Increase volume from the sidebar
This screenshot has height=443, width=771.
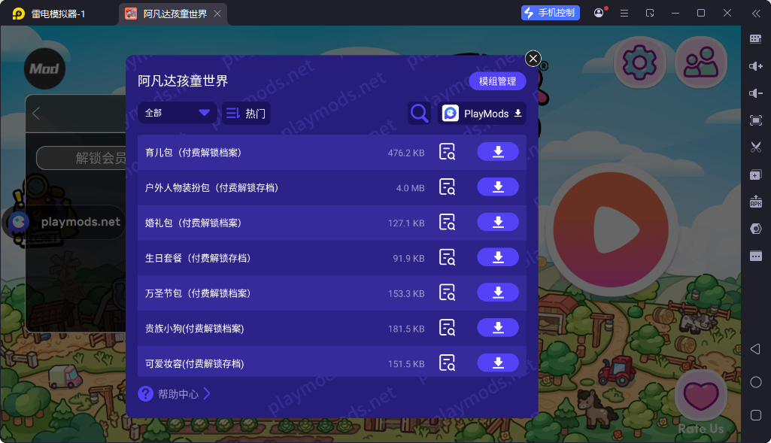[756, 66]
